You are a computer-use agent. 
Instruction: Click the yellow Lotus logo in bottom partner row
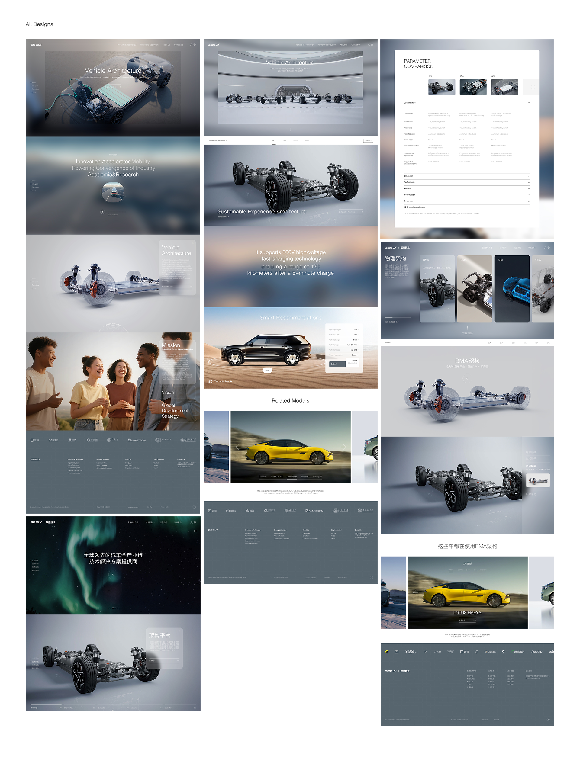click(x=387, y=652)
